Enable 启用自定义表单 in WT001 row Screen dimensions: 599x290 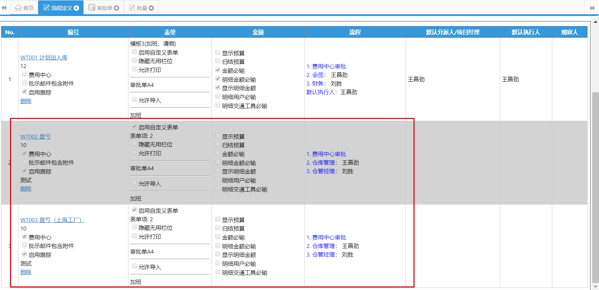[x=134, y=52]
